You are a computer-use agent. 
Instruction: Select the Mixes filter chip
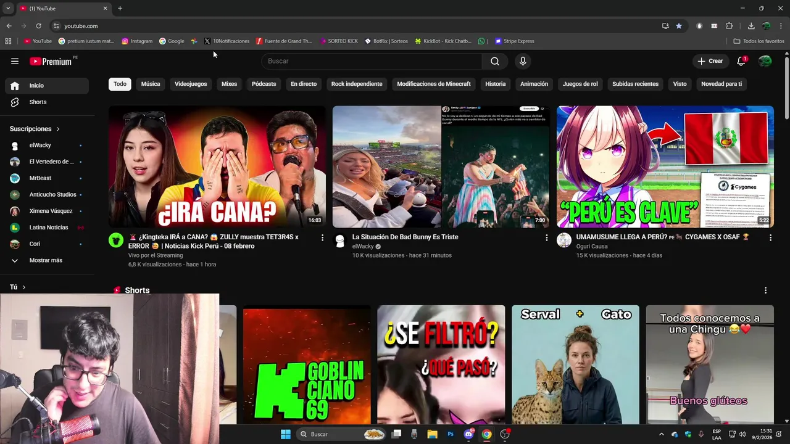[x=229, y=84]
